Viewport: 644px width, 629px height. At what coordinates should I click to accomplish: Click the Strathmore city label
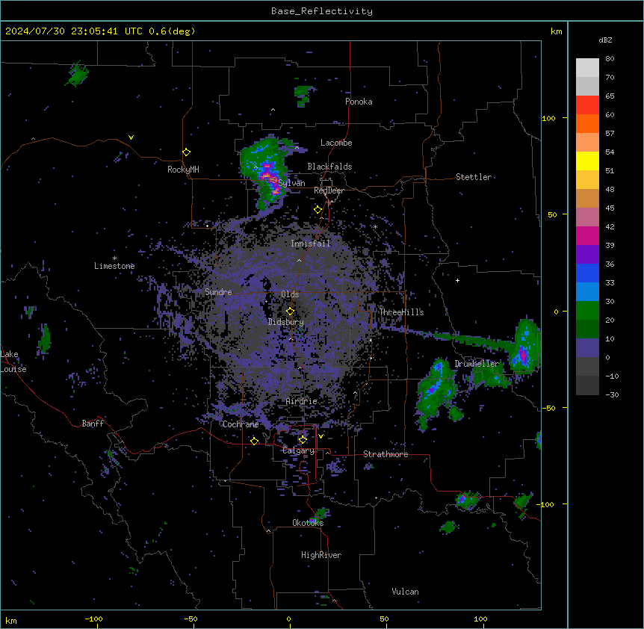pyautogui.click(x=386, y=454)
